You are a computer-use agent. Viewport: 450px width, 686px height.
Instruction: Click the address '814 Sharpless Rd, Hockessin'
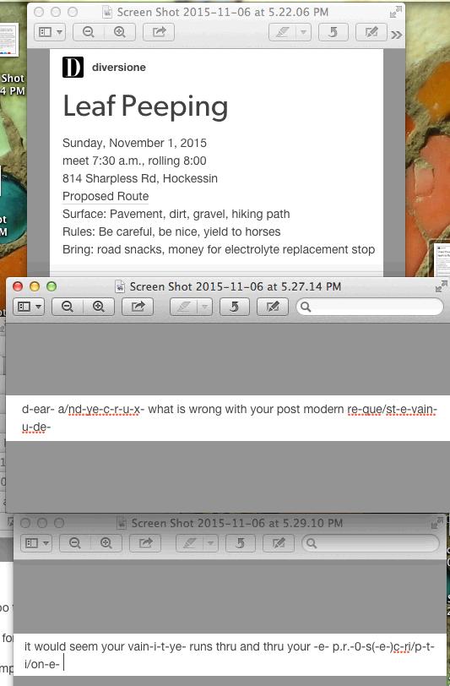140,178
